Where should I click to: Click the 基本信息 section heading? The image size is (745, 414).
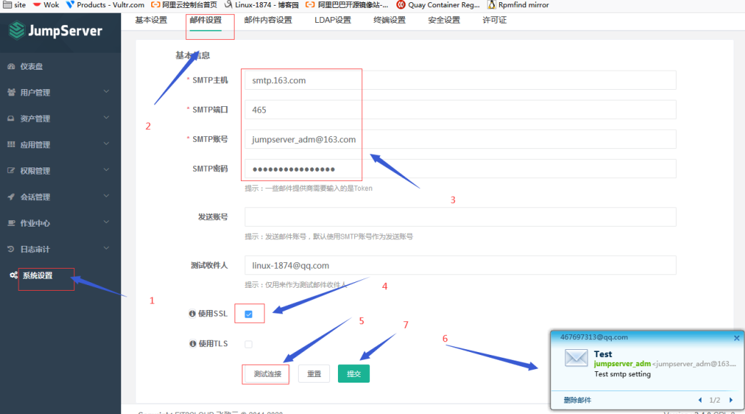192,56
